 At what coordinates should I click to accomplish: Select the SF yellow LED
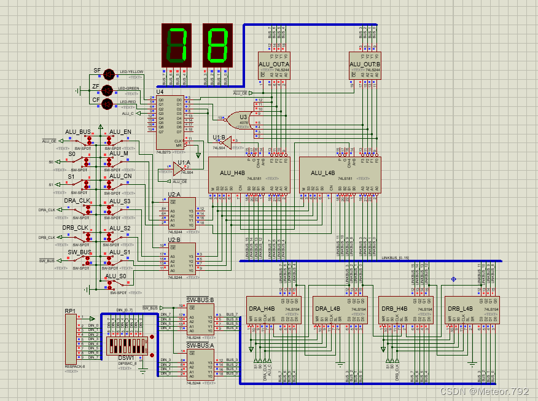coord(109,74)
